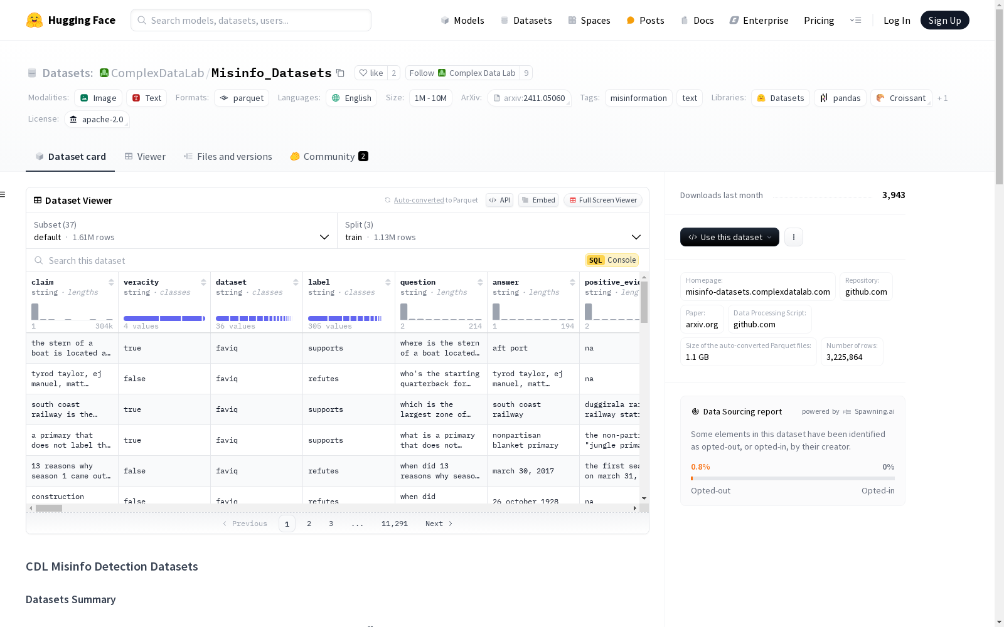This screenshot has width=1004, height=627.
Task: Go to Datasets in the top navigation
Action: [526, 20]
